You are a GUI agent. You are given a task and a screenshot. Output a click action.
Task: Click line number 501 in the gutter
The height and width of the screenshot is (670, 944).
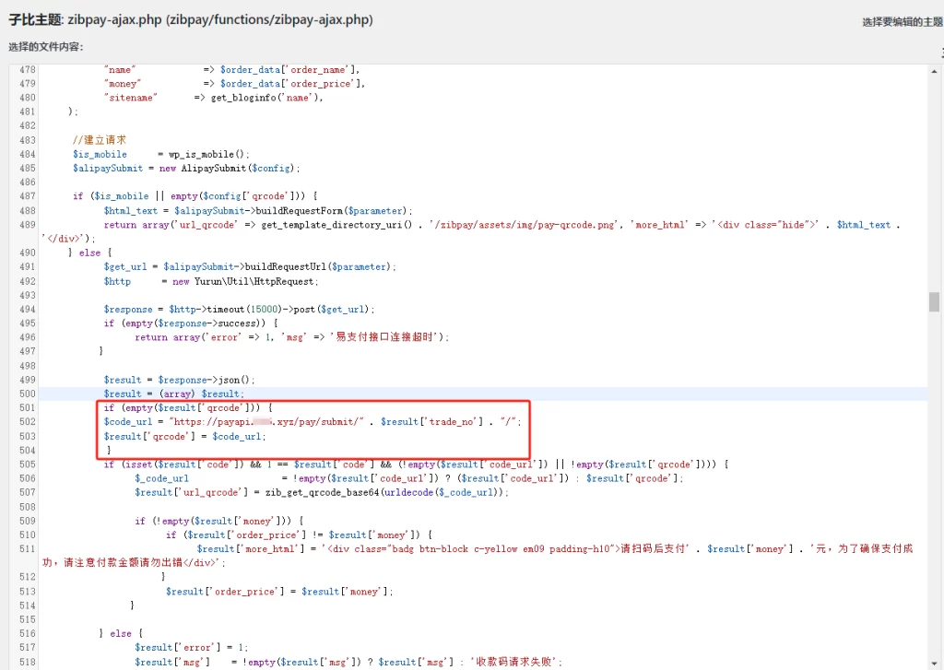pos(27,408)
